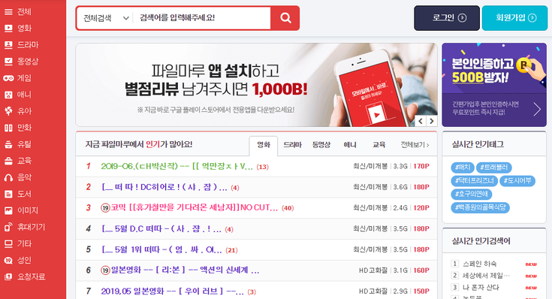The height and width of the screenshot is (299, 552).
Task: Switch to the 드라마 popular tab
Action: 293,145
